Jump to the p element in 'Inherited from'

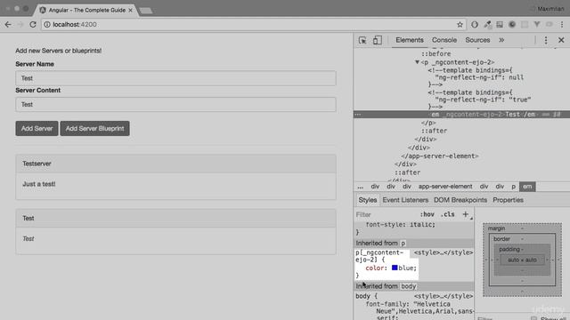(x=403, y=243)
